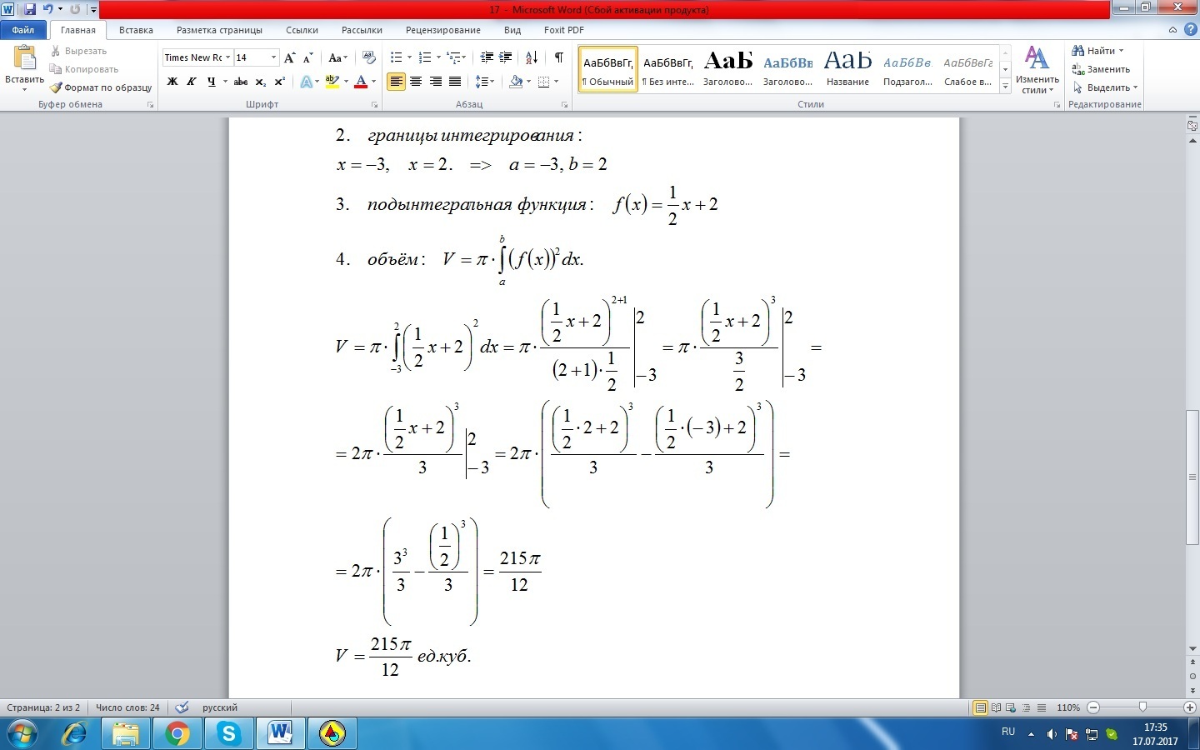The image size is (1200, 750).
Task: Toggle italic (К) formatting
Action: pos(192,82)
